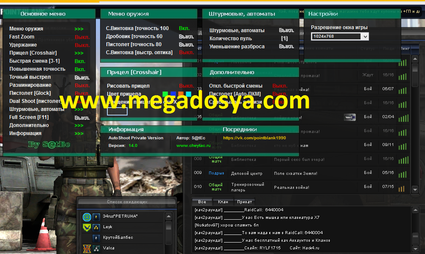Viewport: 425px width, 254px height.
Task: Click the Статус column header
Action: (368, 48)
